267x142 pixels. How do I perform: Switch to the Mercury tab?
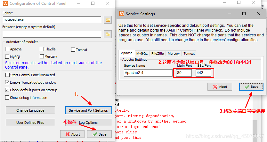(174, 53)
